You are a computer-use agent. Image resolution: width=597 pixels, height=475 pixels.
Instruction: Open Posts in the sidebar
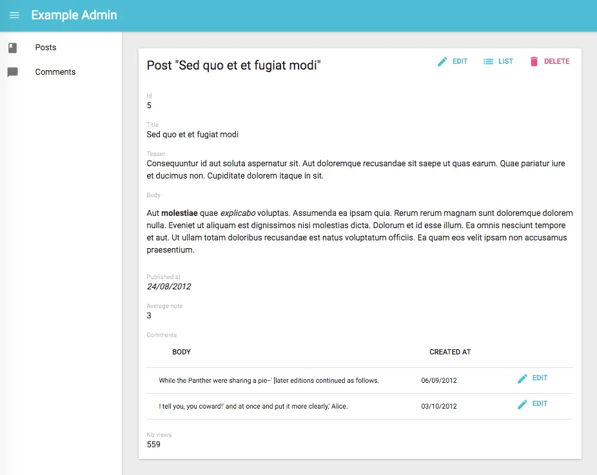46,48
